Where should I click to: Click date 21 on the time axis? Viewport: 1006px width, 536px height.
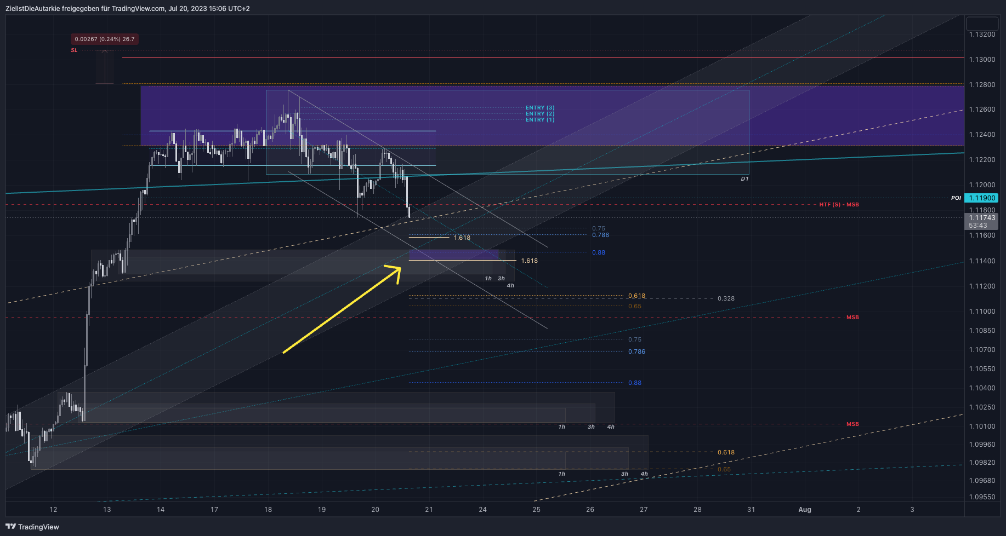429,510
